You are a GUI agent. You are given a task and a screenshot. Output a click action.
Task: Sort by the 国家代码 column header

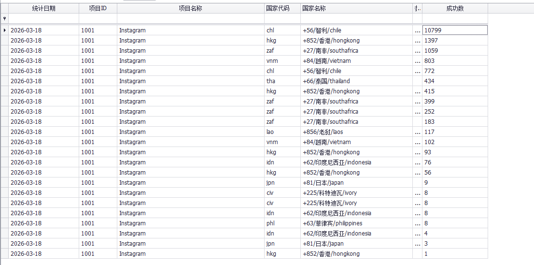coord(282,9)
